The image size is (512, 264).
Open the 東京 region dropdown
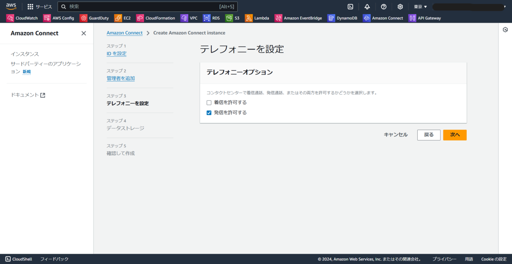click(x=420, y=7)
